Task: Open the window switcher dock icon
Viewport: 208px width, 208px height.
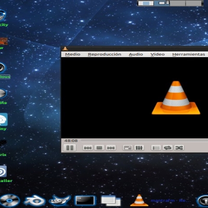Action: coord(111,201)
